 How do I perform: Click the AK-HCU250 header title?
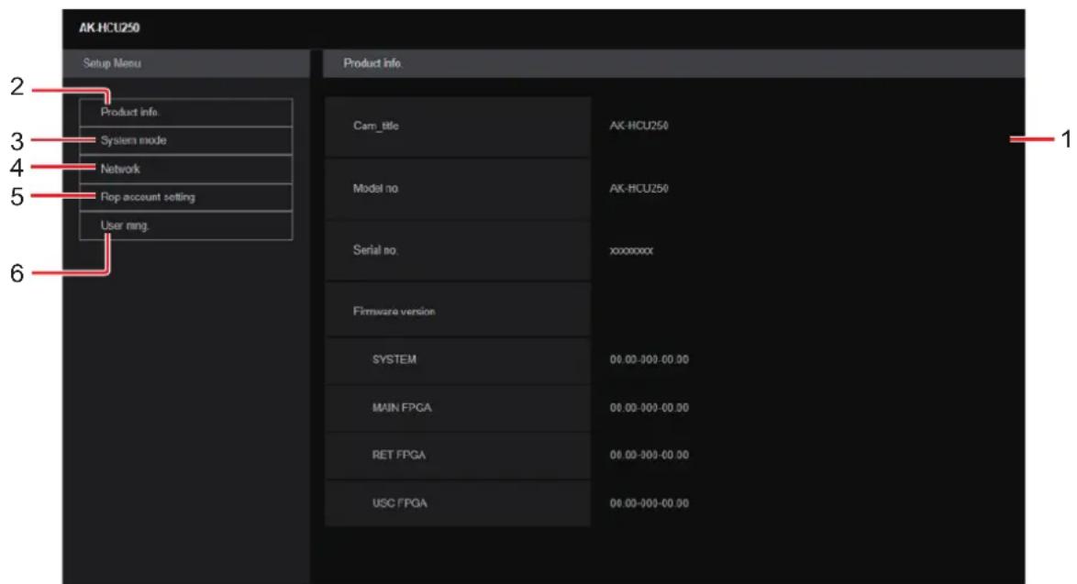pyautogui.click(x=109, y=28)
